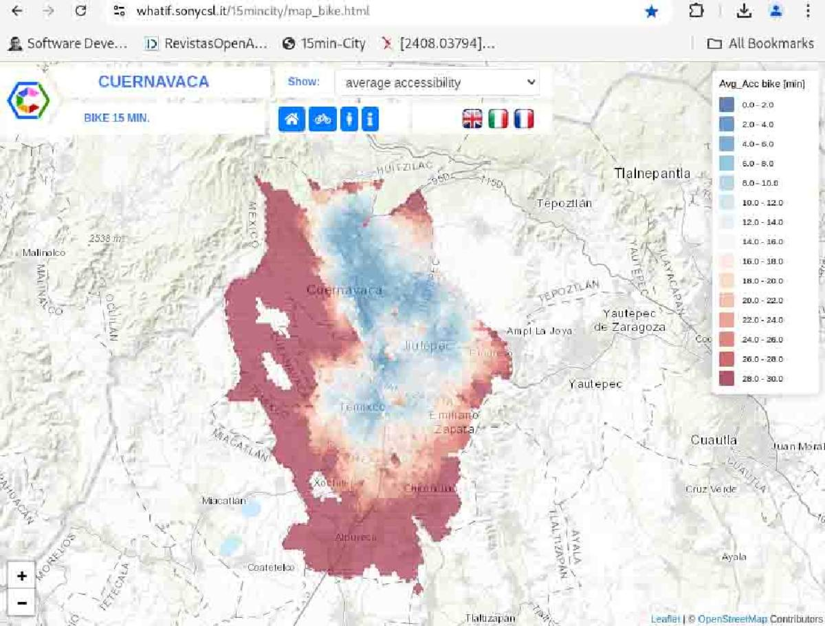Open the Chrome three-dot menu

click(x=808, y=11)
